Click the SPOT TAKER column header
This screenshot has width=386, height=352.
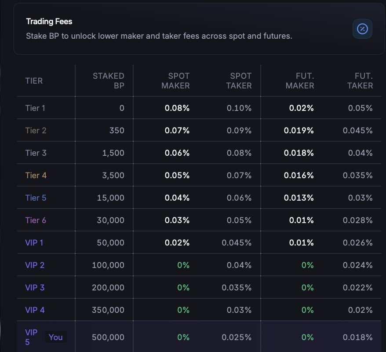(239, 81)
